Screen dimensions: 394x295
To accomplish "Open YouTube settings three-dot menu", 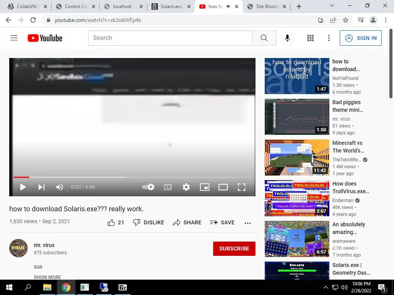I will coord(329,38).
